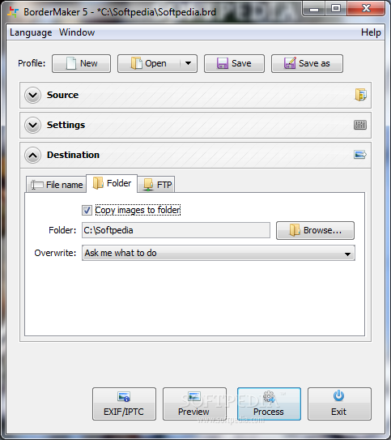Click Save as profile button
The height and width of the screenshot is (440, 391).
point(307,63)
